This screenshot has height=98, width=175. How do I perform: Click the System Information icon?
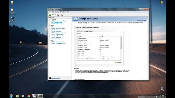(50, 78)
